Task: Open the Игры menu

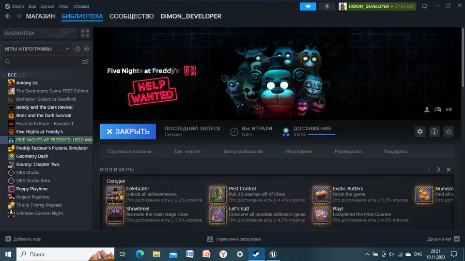Action: point(64,6)
